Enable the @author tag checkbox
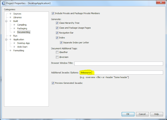 tap(57, 52)
